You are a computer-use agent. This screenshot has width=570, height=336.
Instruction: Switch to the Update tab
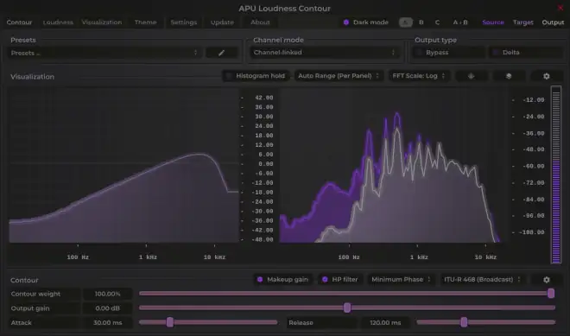[222, 22]
